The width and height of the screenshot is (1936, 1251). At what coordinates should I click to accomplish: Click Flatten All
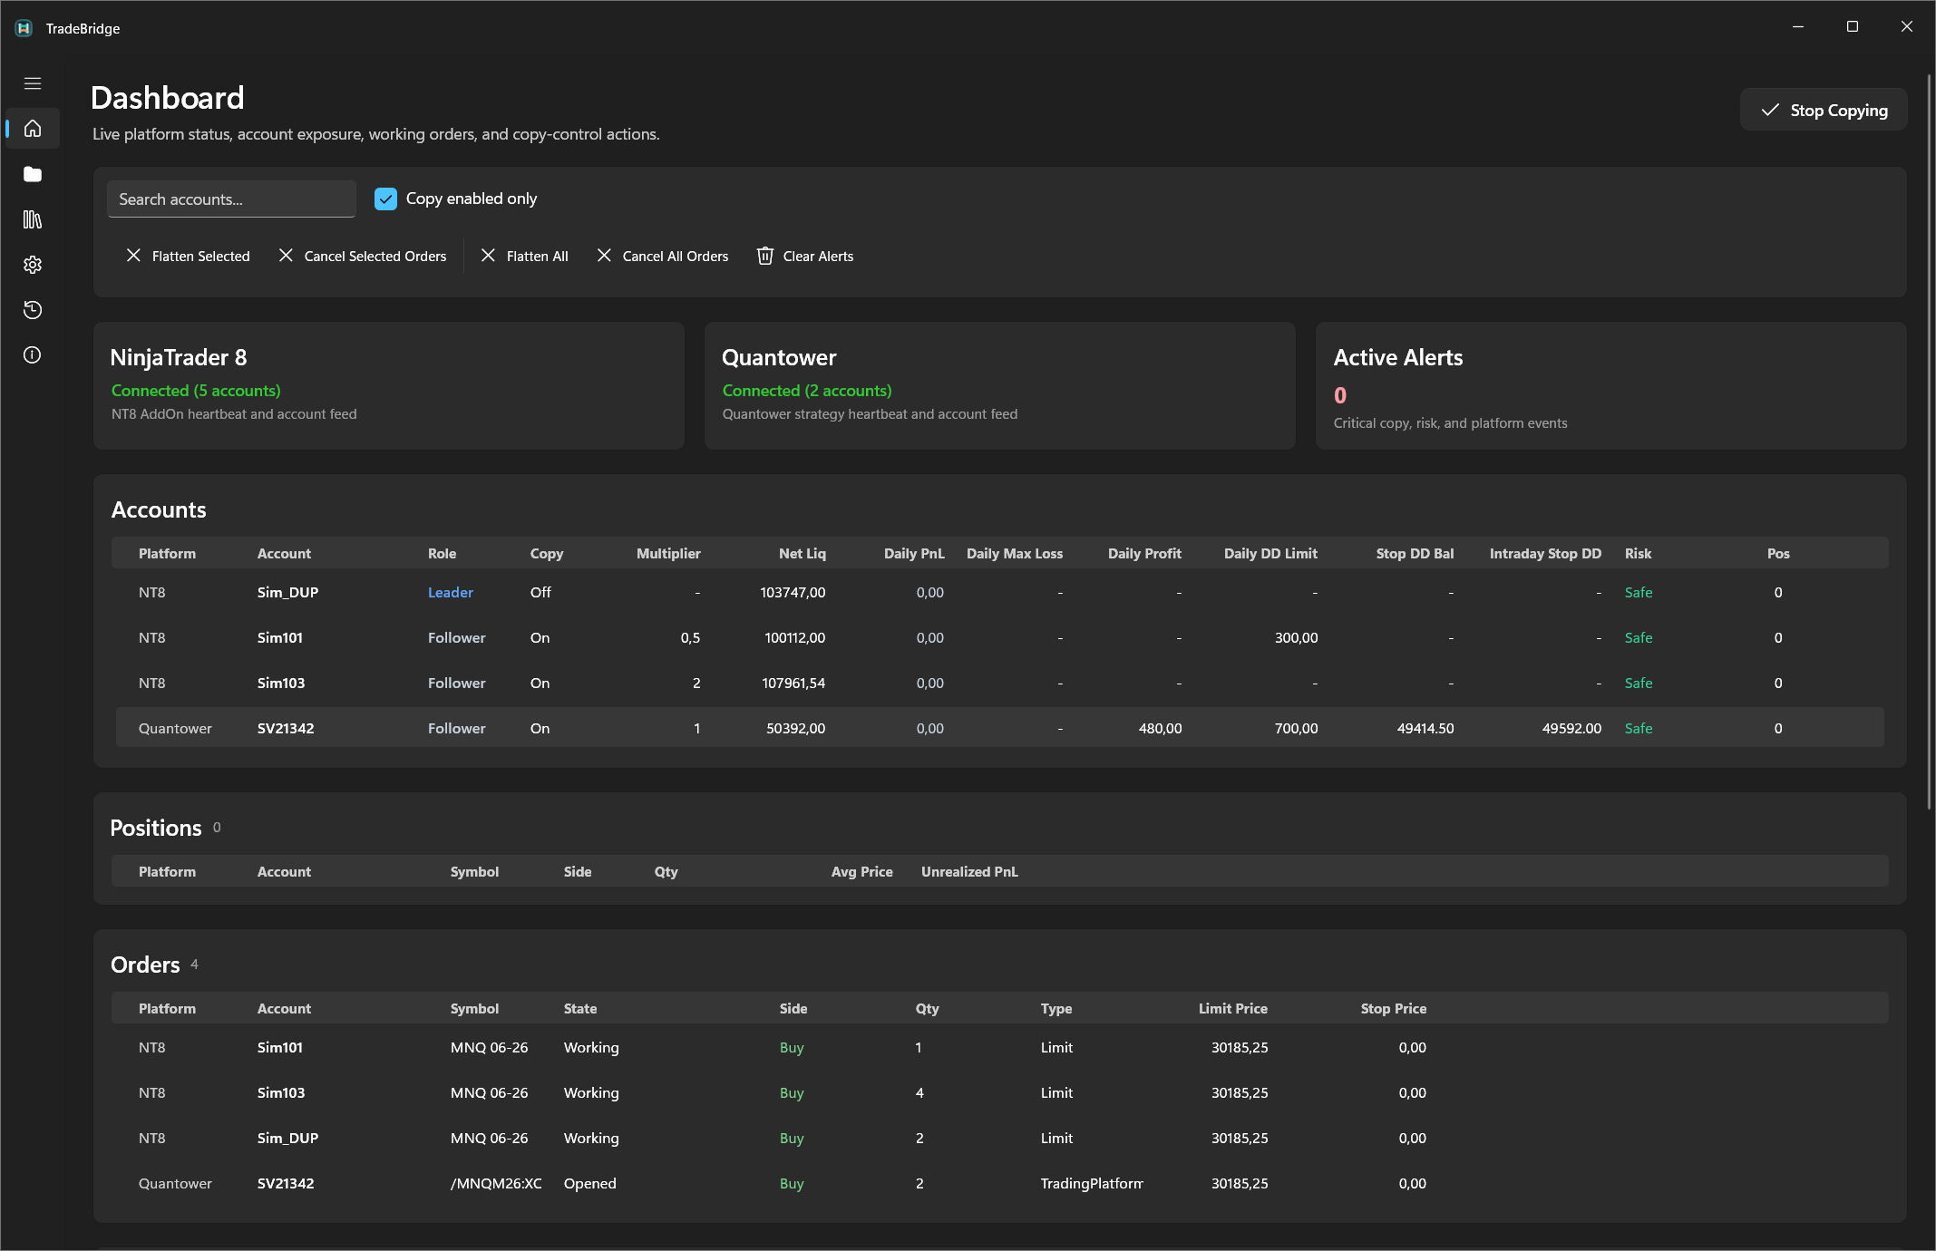click(525, 257)
